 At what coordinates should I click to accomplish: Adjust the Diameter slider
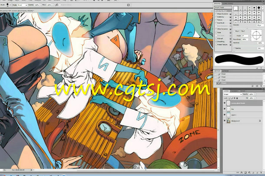(248, 28)
